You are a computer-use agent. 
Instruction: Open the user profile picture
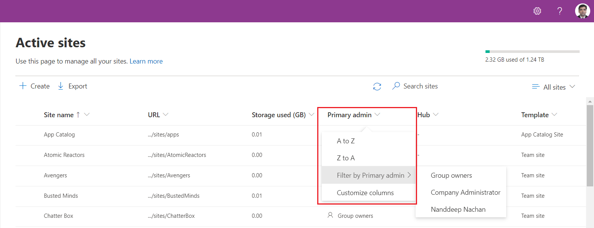click(x=582, y=11)
